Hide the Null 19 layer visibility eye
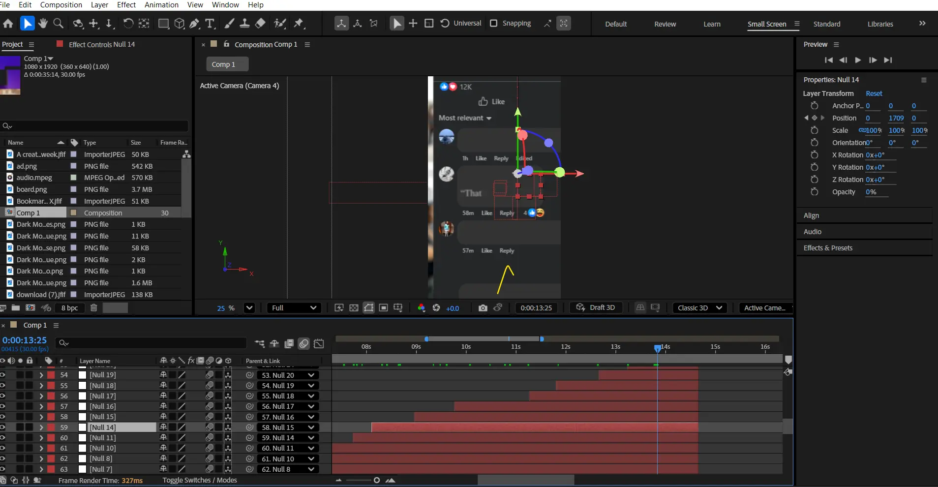 click(x=2, y=375)
